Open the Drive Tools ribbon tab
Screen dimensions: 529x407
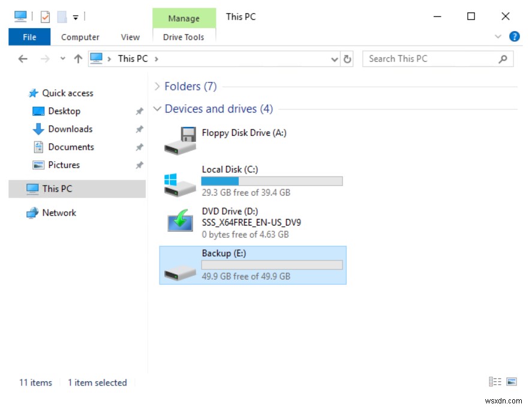pos(184,37)
